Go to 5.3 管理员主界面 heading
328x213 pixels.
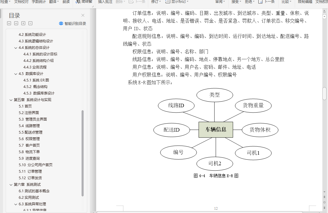point(33,119)
